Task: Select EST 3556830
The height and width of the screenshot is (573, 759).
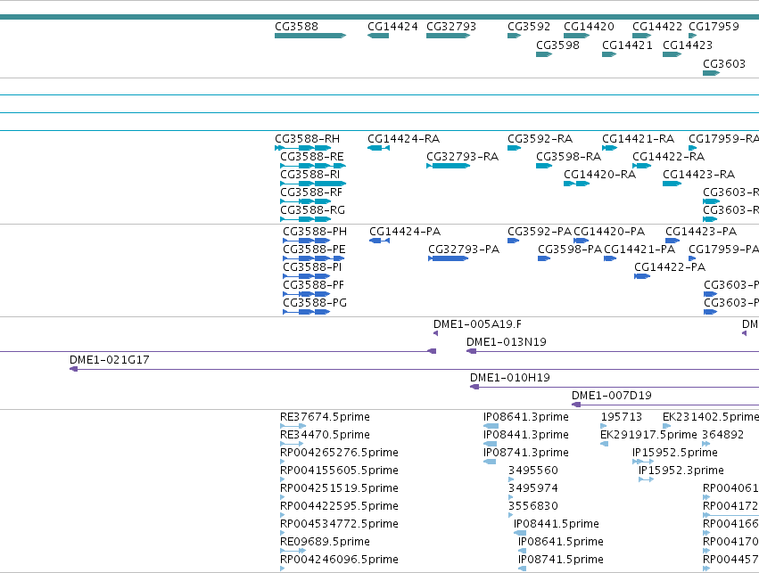Action: click(x=533, y=507)
